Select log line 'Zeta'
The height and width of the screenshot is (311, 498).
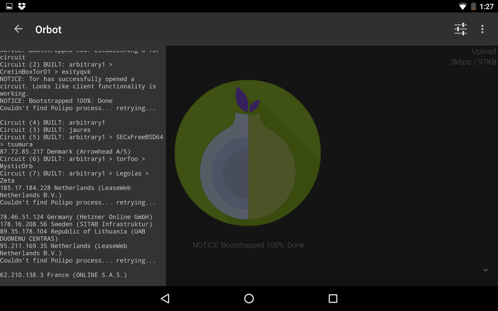(x=7, y=181)
